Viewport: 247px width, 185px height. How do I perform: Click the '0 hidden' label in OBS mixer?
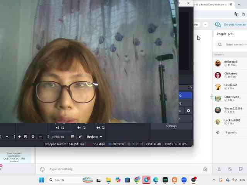tap(58, 137)
